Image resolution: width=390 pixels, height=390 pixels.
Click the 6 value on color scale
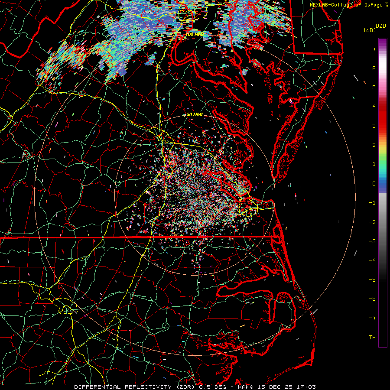(x=374, y=68)
